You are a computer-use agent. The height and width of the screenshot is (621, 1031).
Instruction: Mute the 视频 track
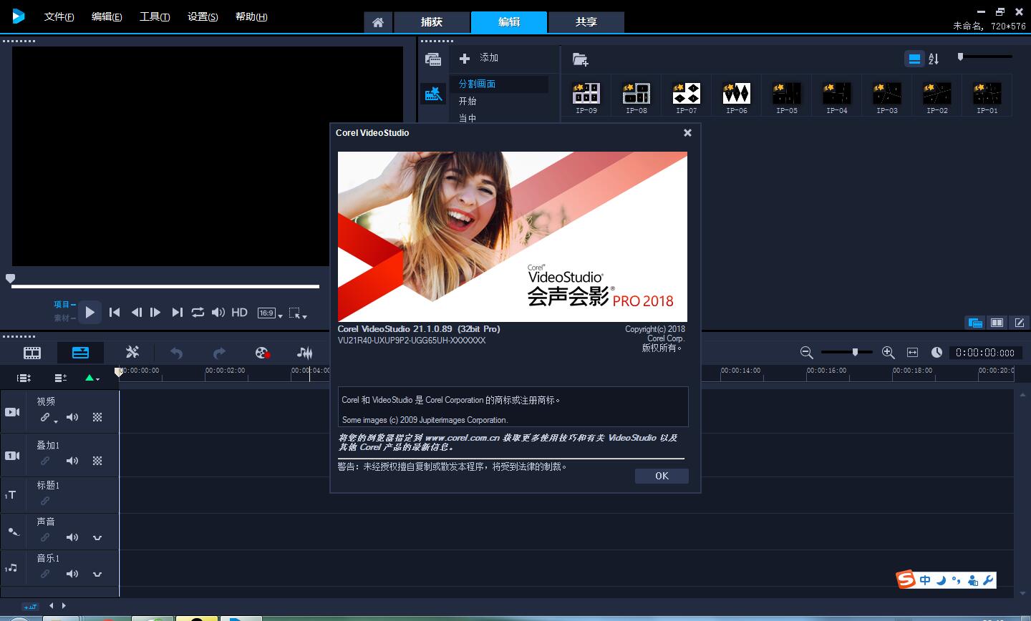pyautogui.click(x=72, y=417)
